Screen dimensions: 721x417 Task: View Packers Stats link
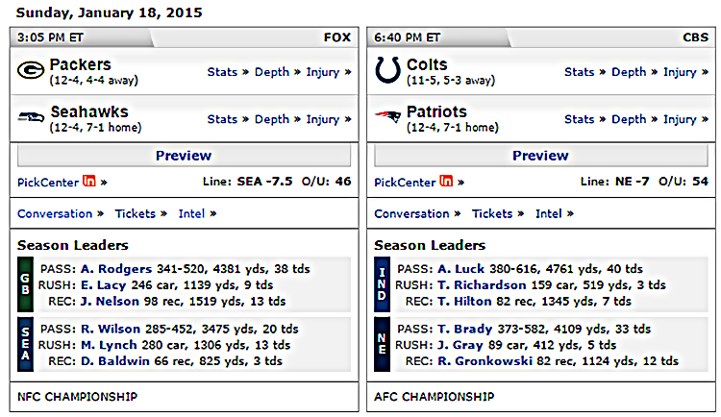point(222,72)
